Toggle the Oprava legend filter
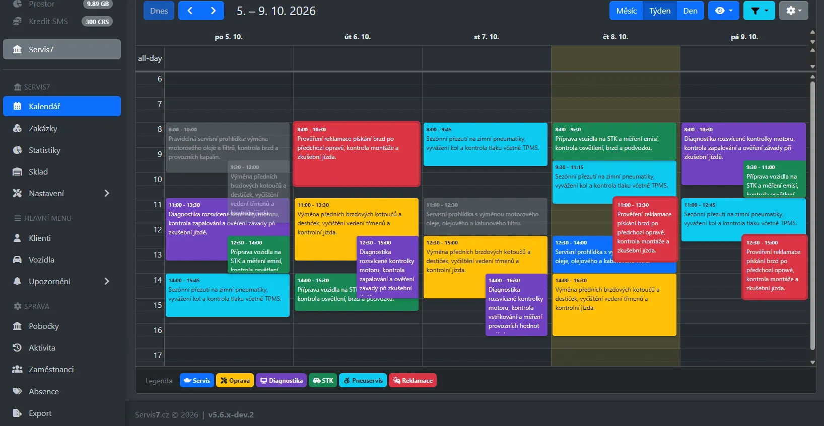 [235, 380]
